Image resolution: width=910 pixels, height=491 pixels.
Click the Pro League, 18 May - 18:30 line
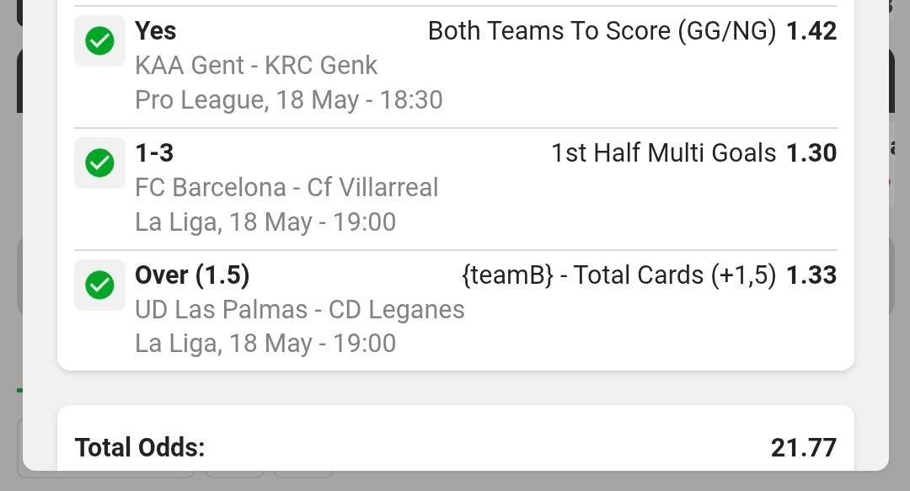[x=289, y=100]
